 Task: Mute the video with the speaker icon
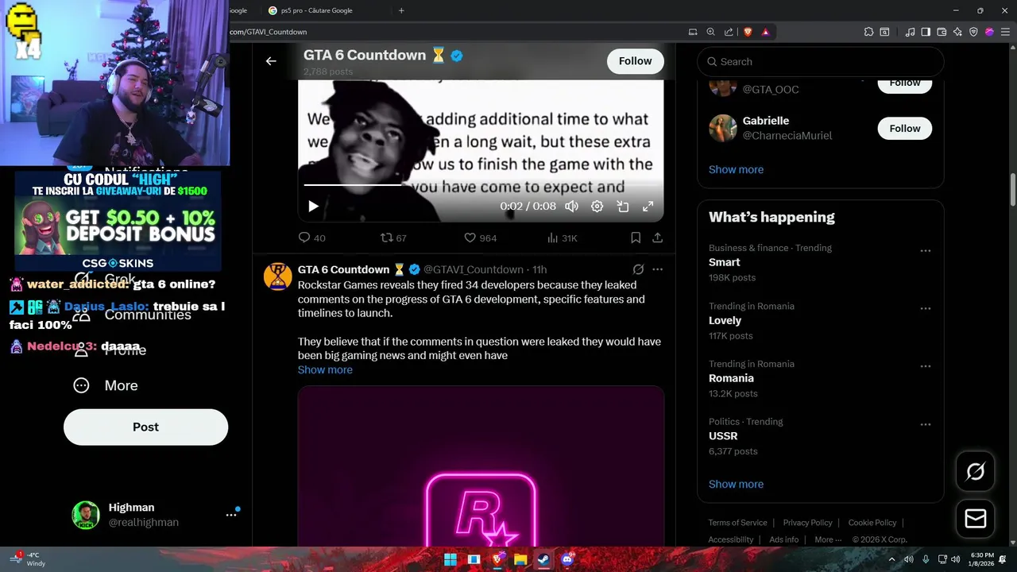(x=571, y=207)
